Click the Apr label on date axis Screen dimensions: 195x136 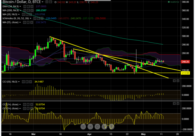(x=89, y=134)
